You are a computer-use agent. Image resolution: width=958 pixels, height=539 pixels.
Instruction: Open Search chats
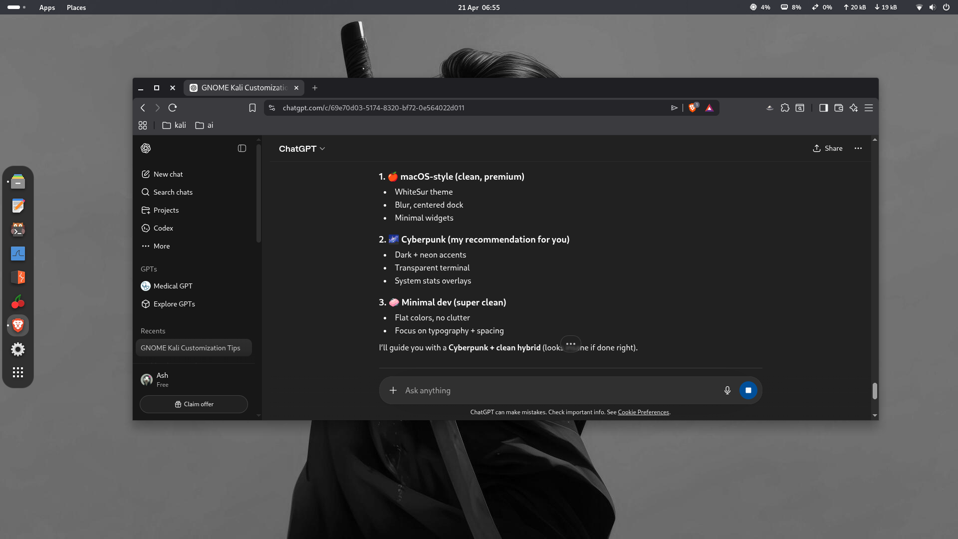(194, 192)
